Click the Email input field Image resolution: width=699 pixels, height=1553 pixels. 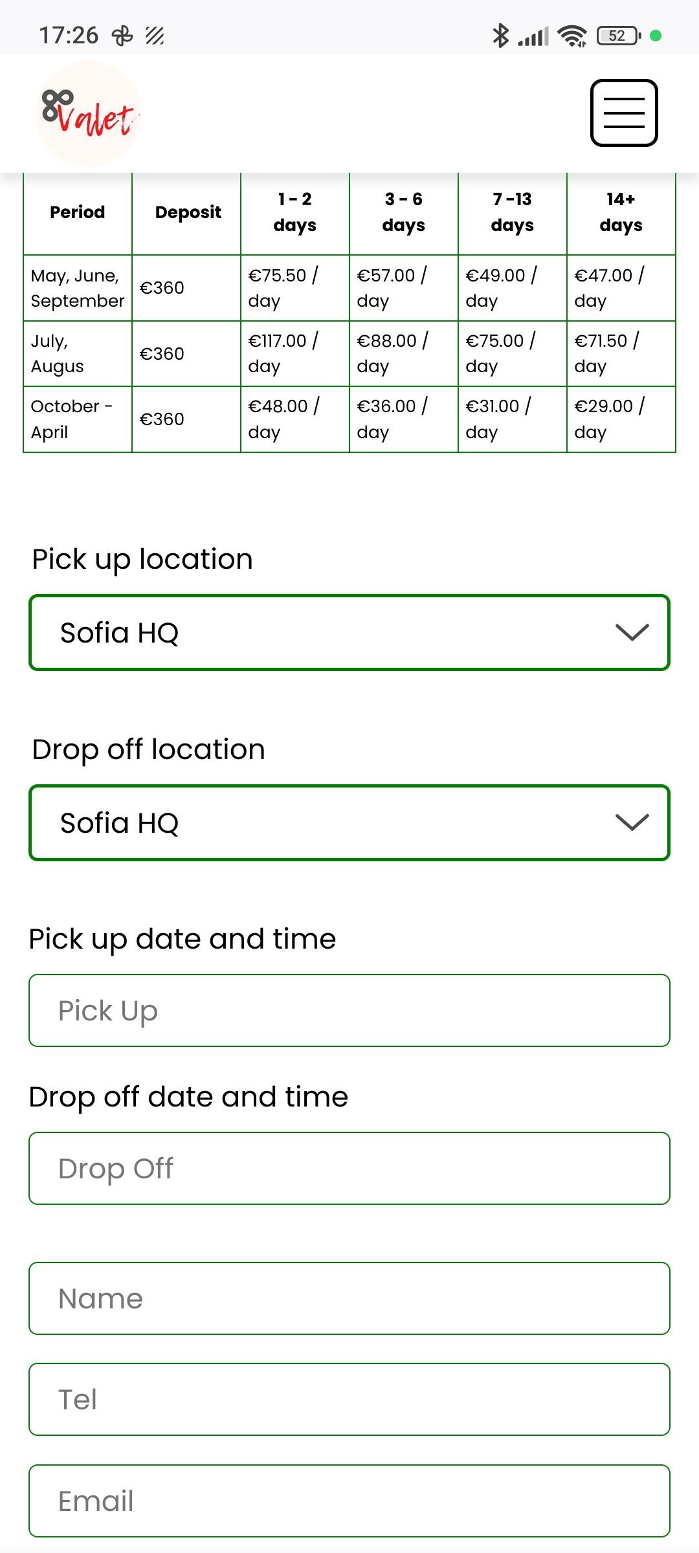(x=349, y=1501)
